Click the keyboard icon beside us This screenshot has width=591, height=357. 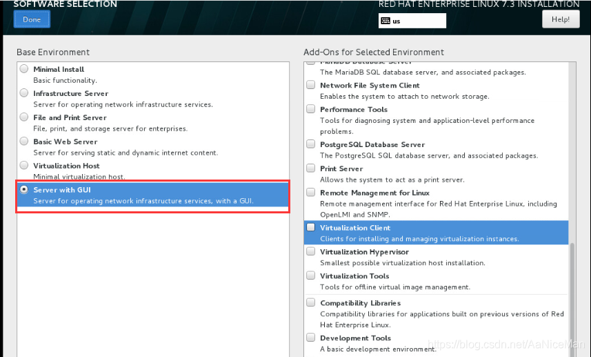coord(385,21)
